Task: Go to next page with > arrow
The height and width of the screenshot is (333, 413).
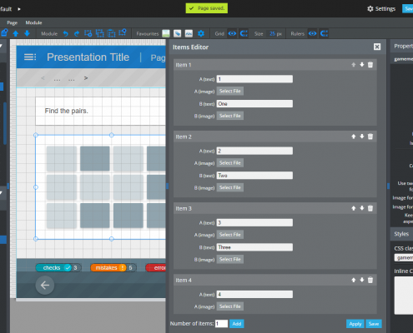Action: click(86, 78)
